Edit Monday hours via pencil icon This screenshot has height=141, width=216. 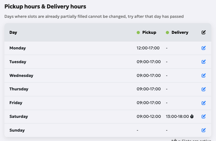[x=203, y=48]
